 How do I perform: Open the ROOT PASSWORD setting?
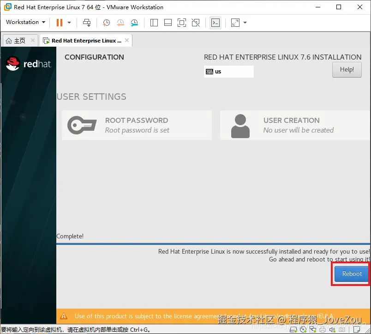pyautogui.click(x=137, y=125)
